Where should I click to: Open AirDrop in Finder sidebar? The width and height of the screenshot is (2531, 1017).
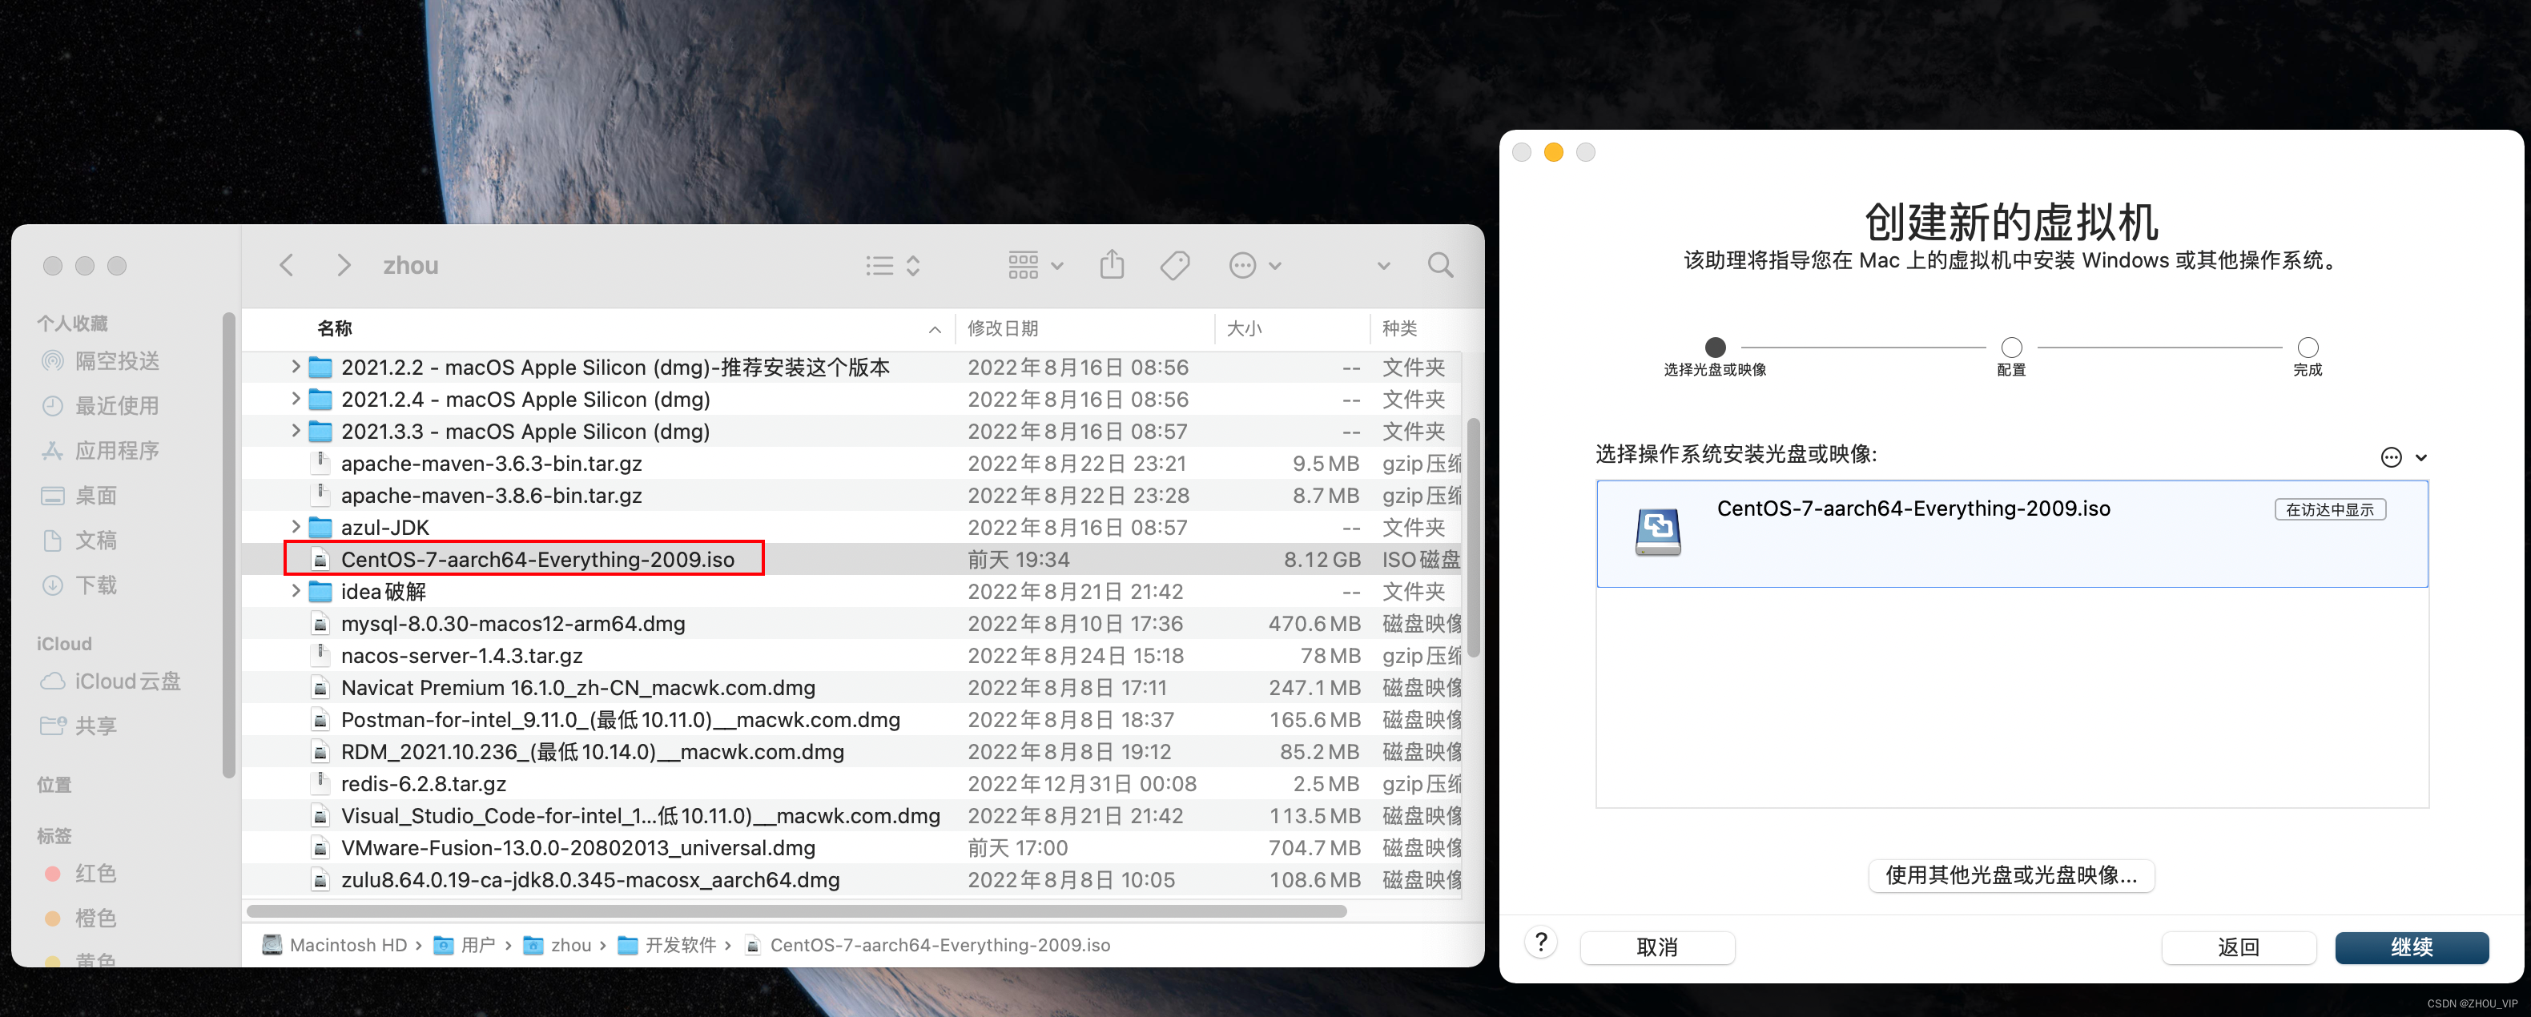click(x=117, y=360)
